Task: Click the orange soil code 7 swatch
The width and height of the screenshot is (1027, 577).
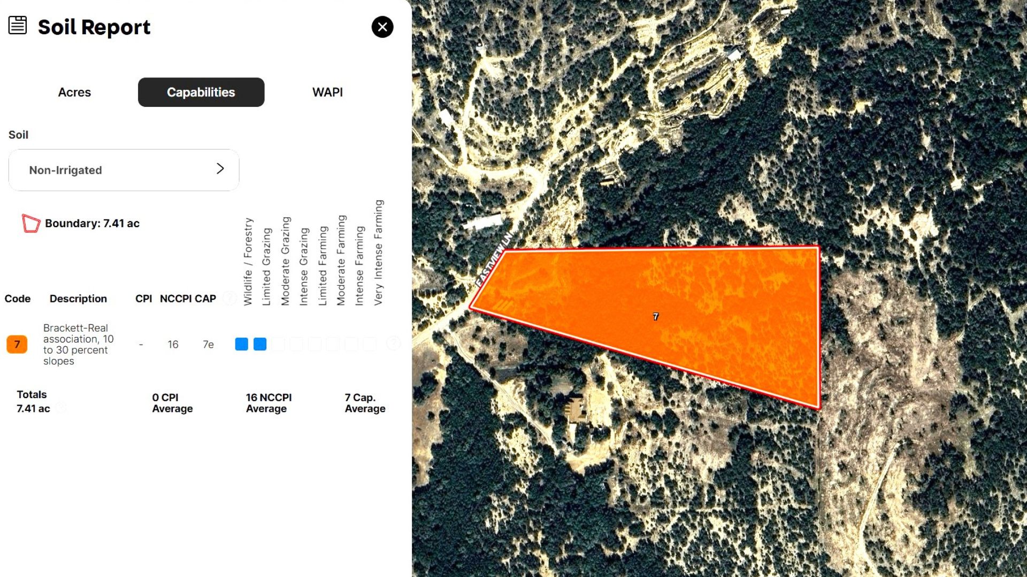Action: click(17, 344)
